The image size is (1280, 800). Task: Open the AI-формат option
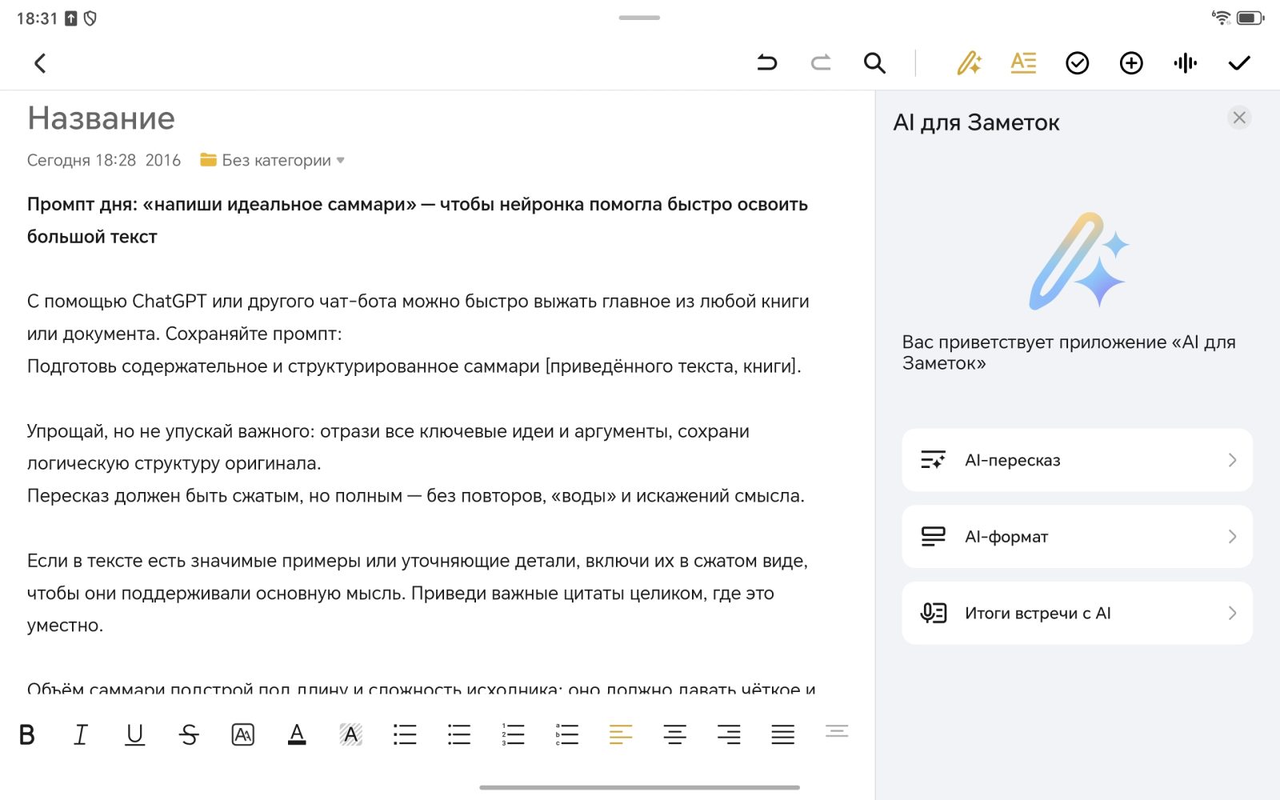pyautogui.click(x=1077, y=537)
